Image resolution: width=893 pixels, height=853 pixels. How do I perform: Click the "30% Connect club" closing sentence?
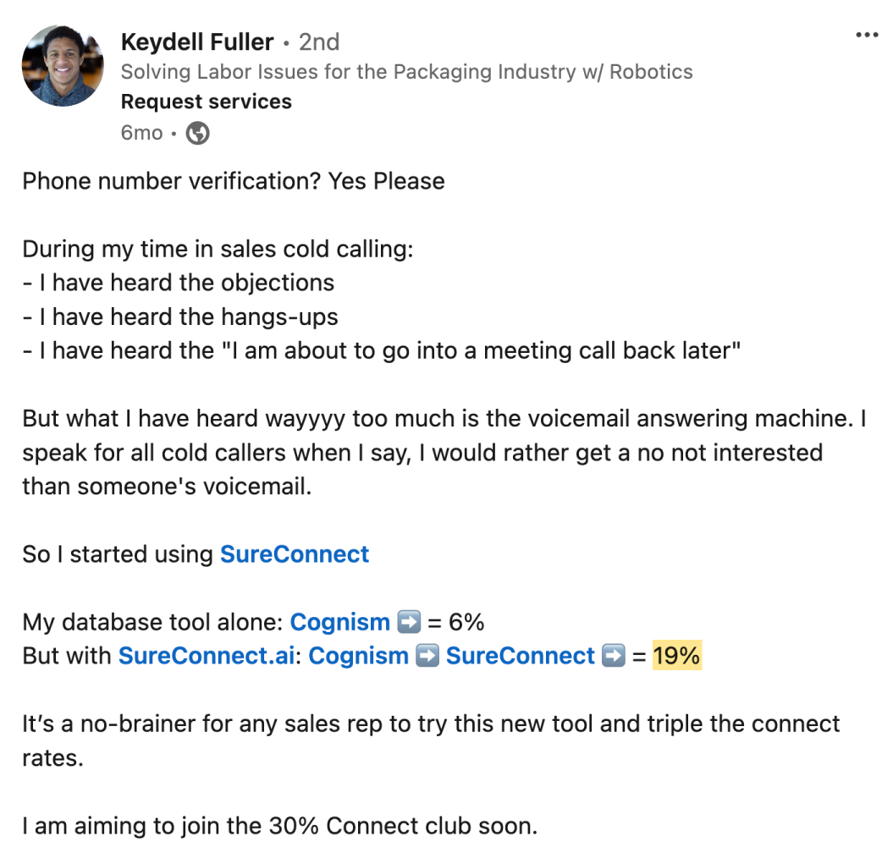point(279,825)
